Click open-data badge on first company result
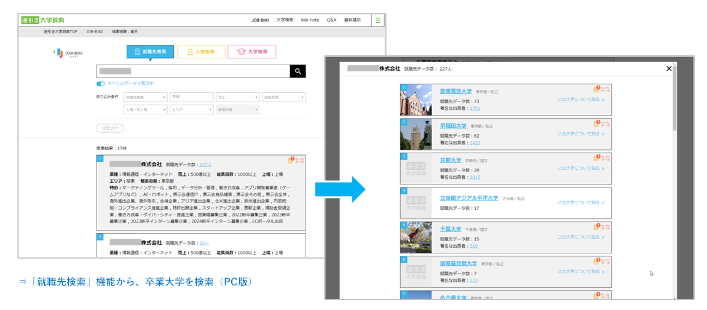707x310 pixels. click(295, 161)
